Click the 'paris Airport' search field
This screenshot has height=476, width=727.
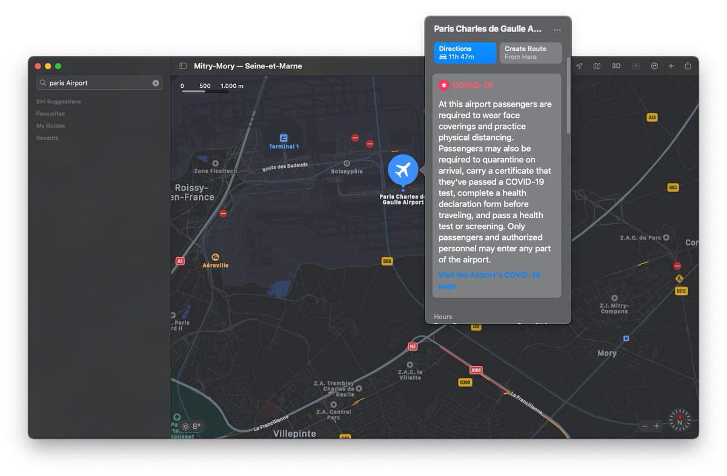99,83
